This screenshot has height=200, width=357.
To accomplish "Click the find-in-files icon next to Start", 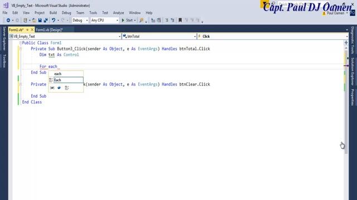I will point(142,21).
